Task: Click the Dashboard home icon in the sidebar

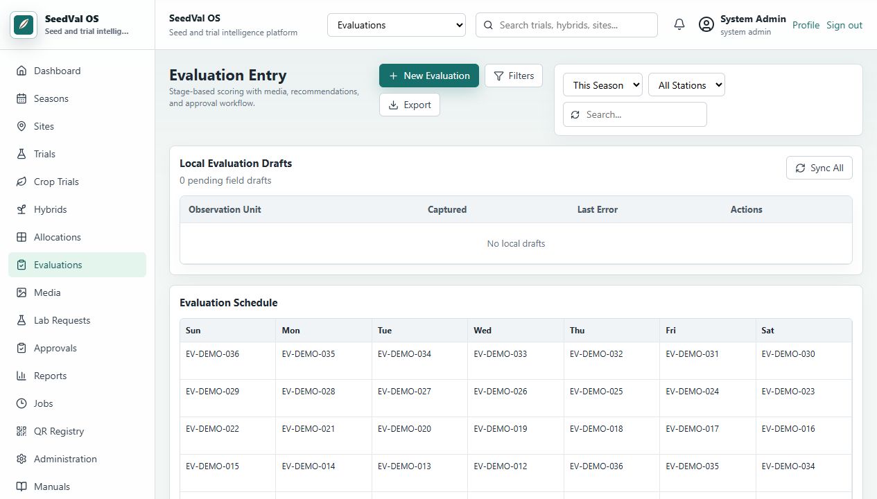Action: click(21, 71)
